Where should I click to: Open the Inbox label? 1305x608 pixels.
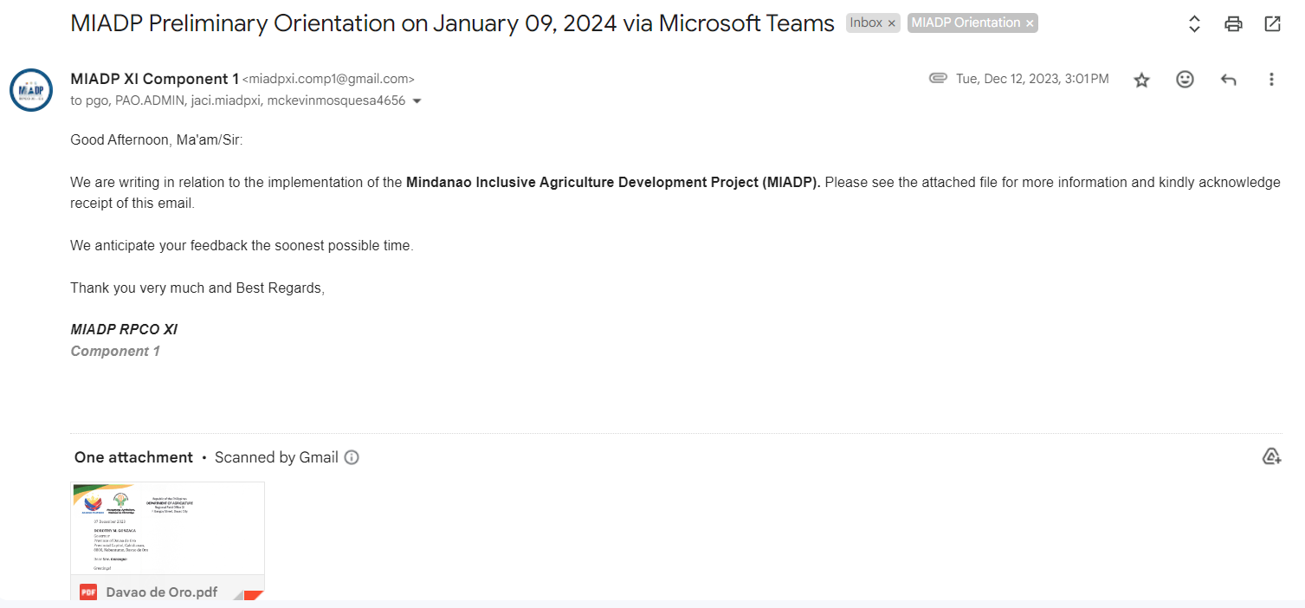[865, 23]
